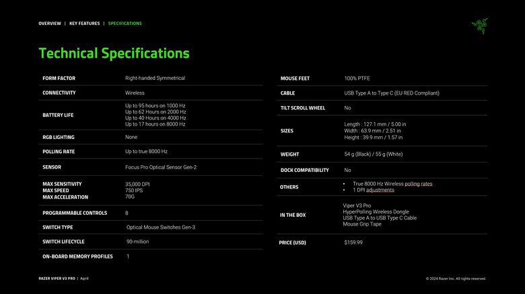Click the '$159.99' price value
The image size is (525, 294).
tap(353, 242)
